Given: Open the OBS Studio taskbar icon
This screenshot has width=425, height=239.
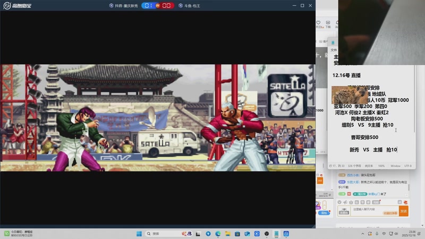Looking at the screenshot, I should [267, 234].
